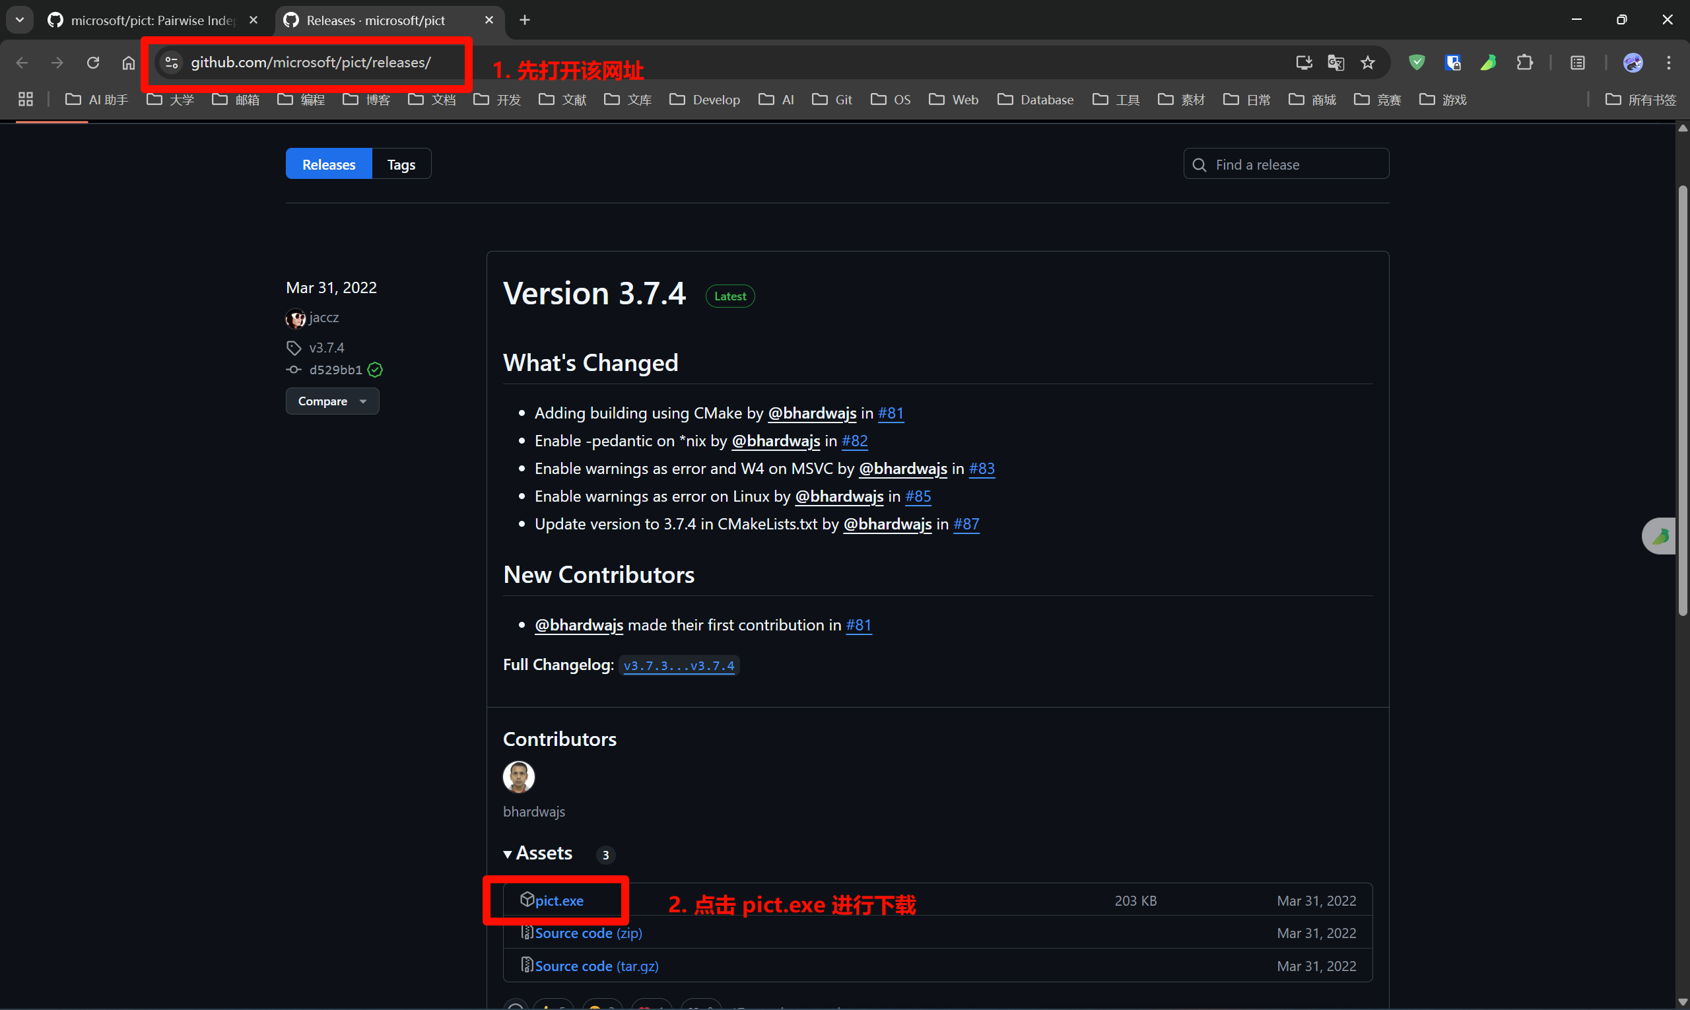This screenshot has height=1010, width=1690.
Task: Expand the Compare dropdown
Action: [332, 401]
